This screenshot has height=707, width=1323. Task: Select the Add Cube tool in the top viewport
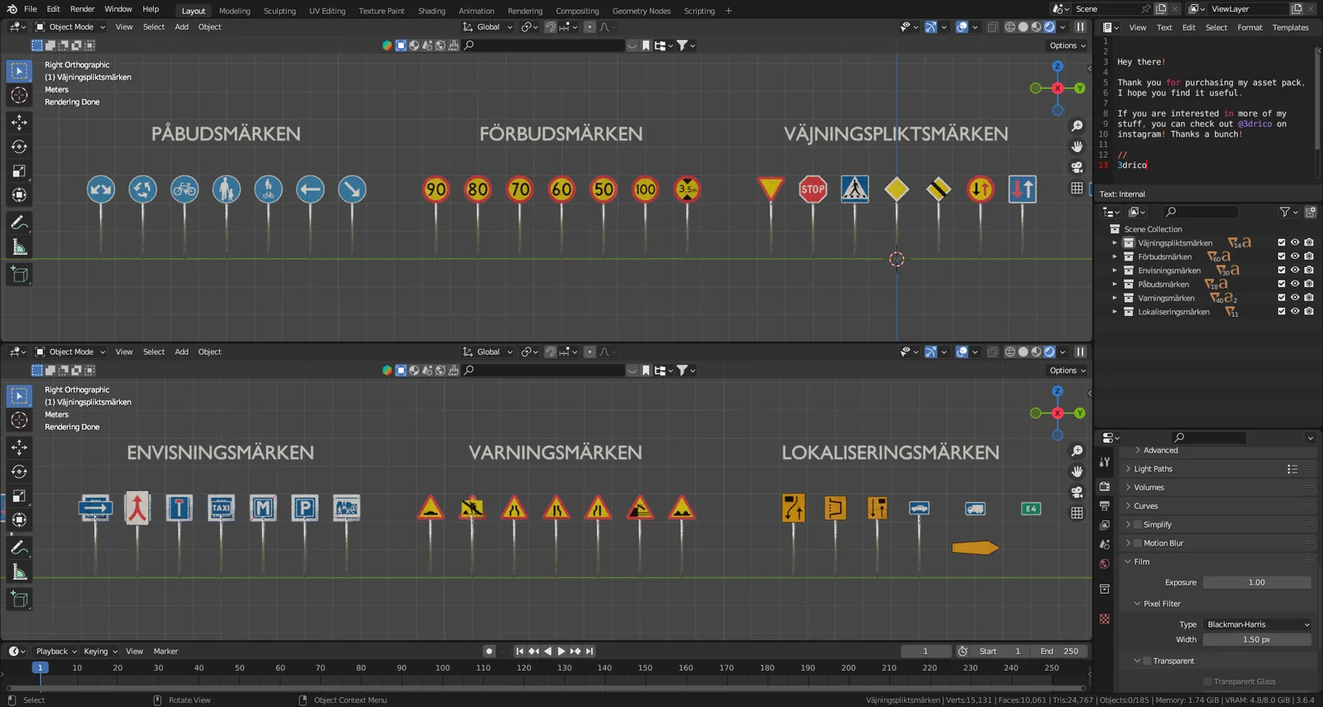click(x=19, y=275)
